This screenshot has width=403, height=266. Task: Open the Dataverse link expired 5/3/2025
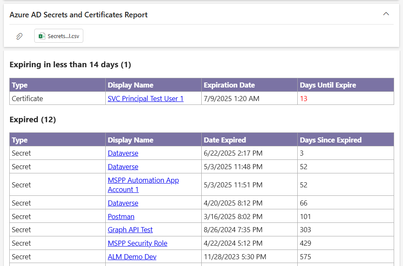click(x=123, y=167)
